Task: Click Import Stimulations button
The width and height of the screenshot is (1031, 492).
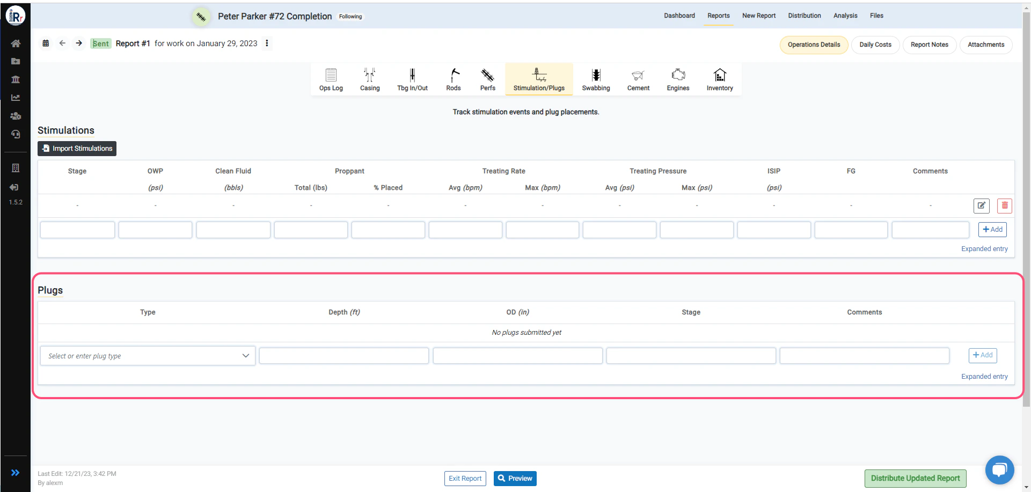Action: tap(77, 149)
